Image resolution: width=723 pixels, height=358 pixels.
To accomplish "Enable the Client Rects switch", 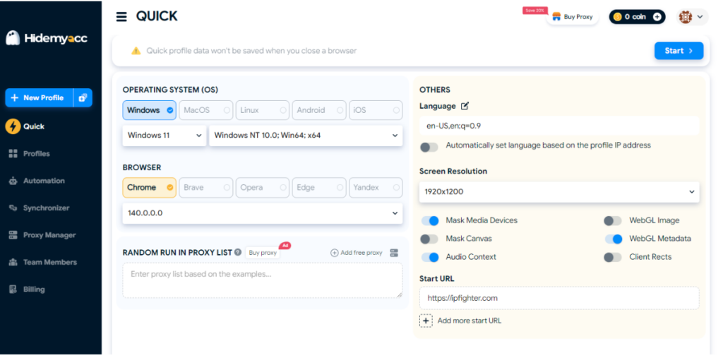I will pos(613,258).
